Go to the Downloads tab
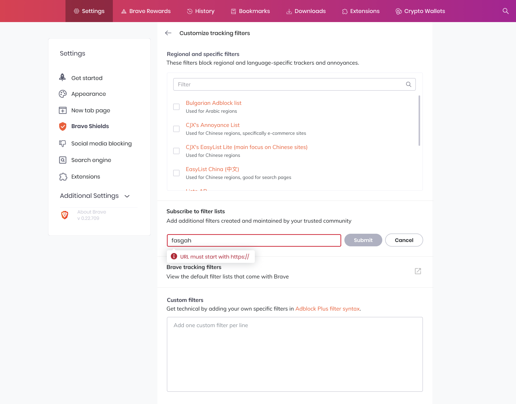 pyautogui.click(x=306, y=11)
